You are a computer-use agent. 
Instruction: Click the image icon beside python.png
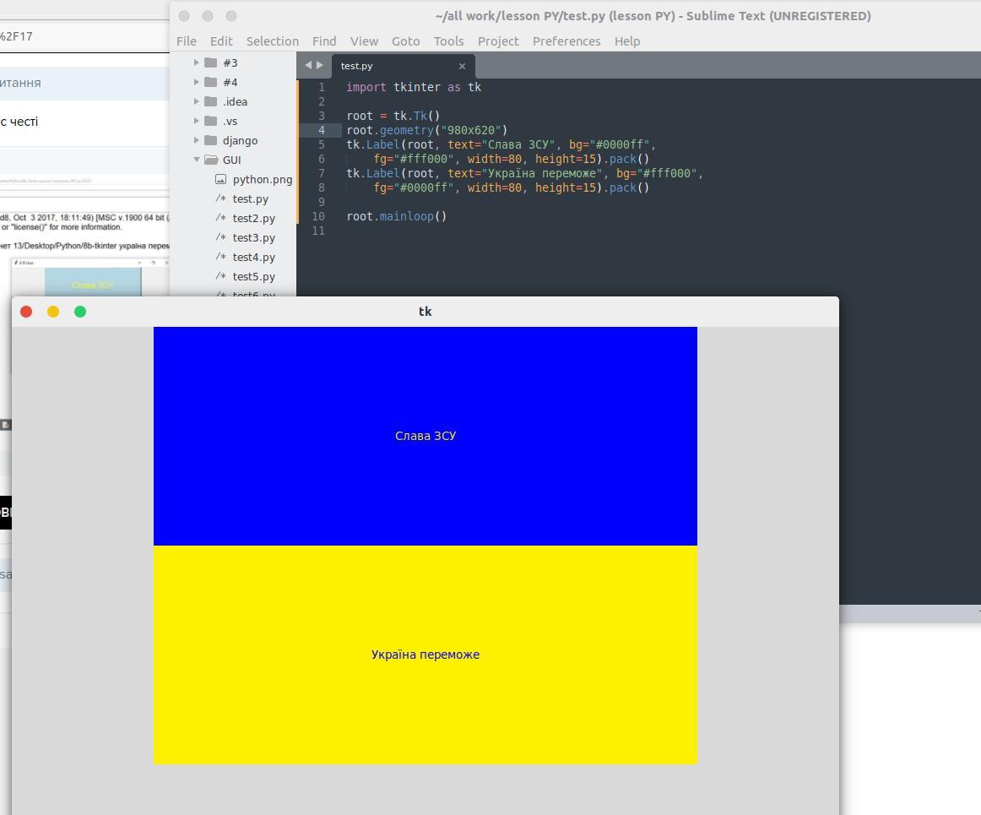click(x=221, y=179)
